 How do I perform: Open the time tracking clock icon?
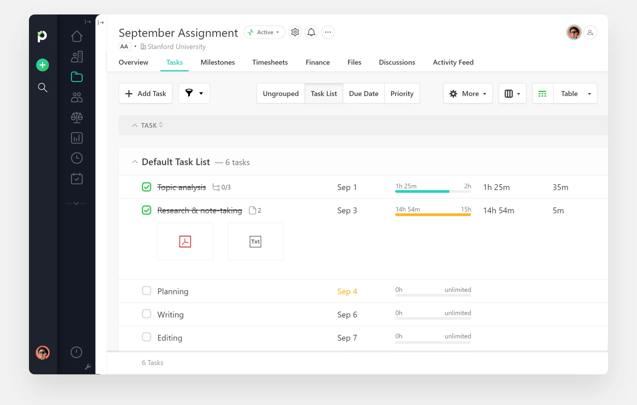tap(77, 158)
